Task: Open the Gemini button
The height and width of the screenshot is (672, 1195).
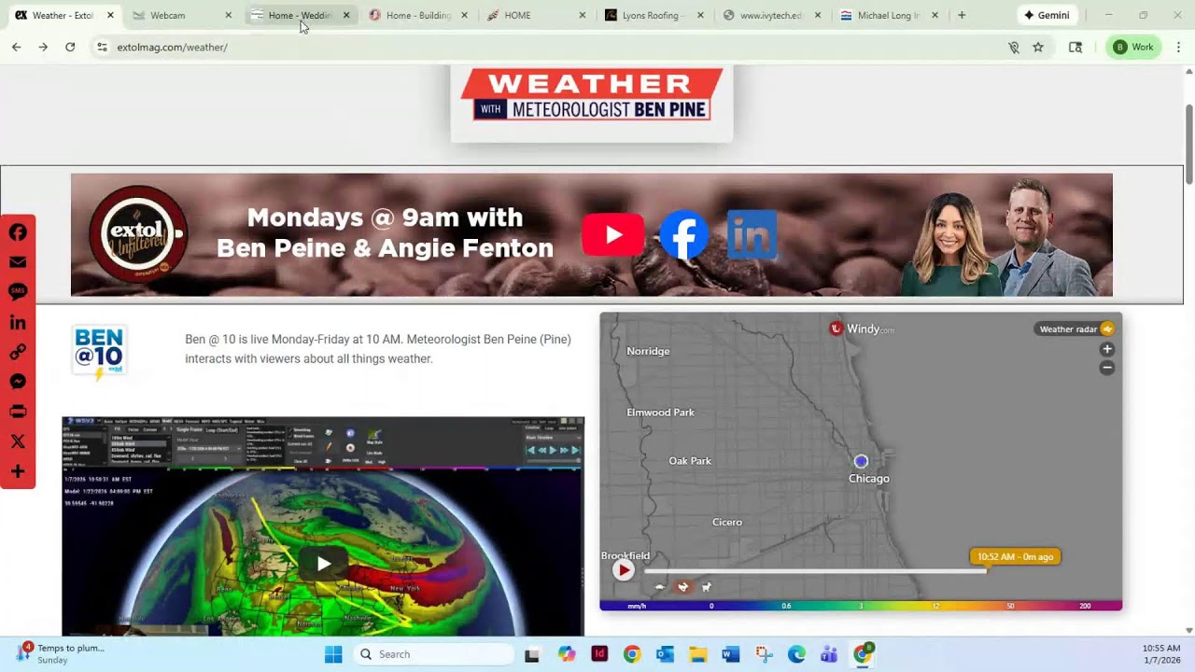Action: pyautogui.click(x=1047, y=15)
